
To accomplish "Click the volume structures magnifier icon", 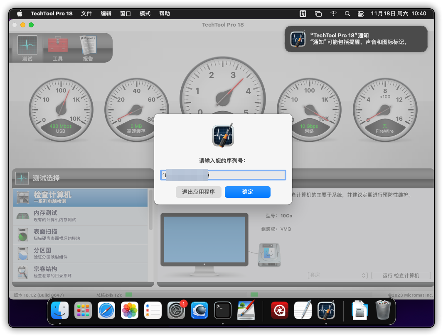I will pos(23,272).
